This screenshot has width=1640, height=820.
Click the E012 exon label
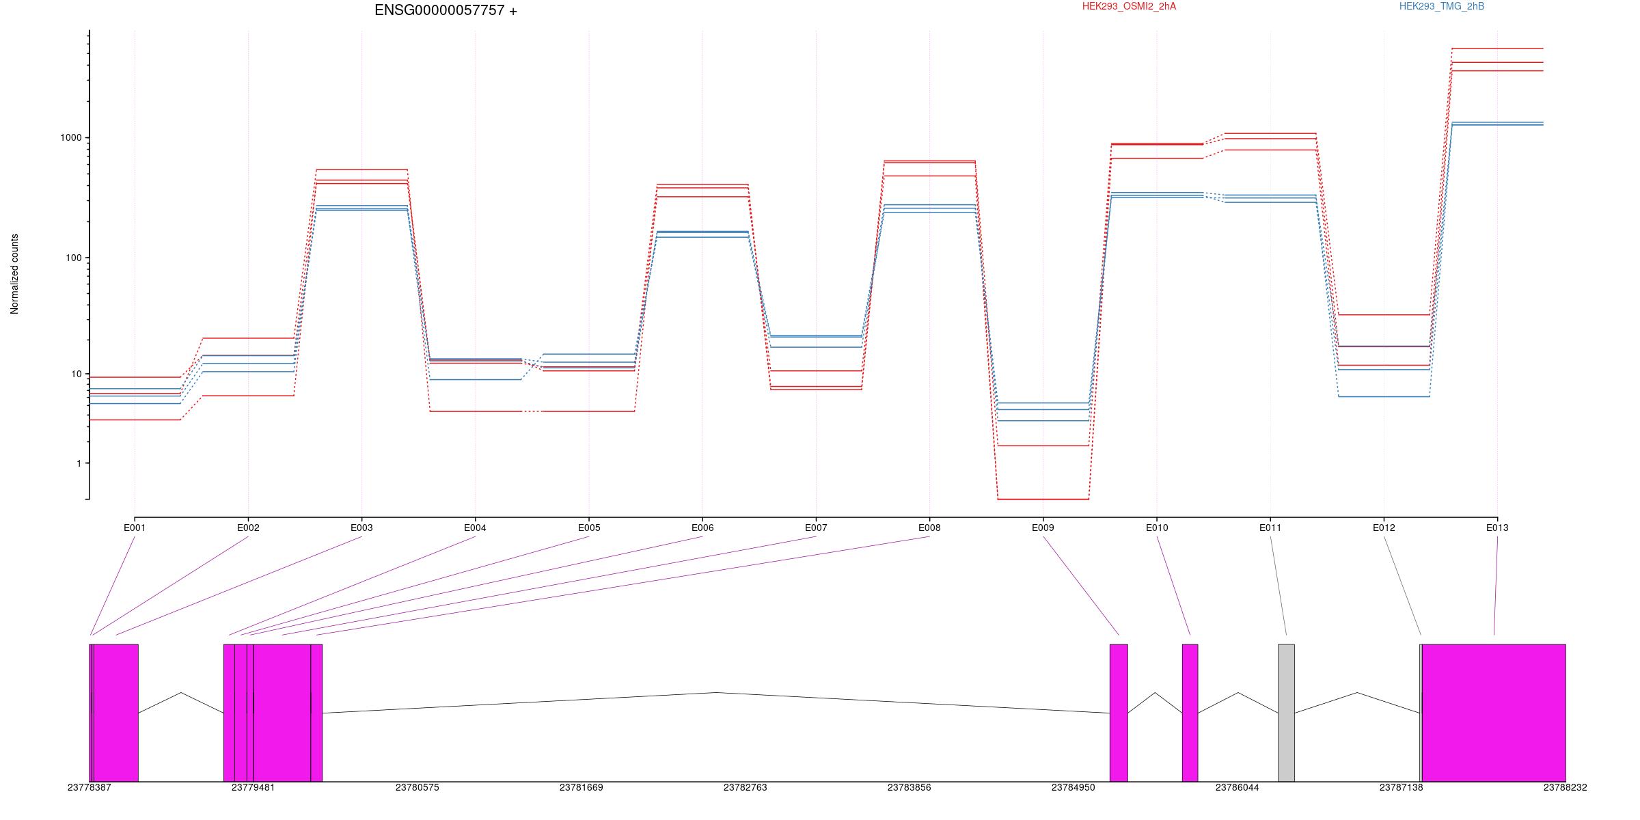click(x=1384, y=528)
